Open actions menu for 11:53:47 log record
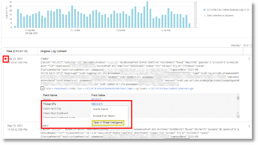The image size is (258, 145). 249,59
